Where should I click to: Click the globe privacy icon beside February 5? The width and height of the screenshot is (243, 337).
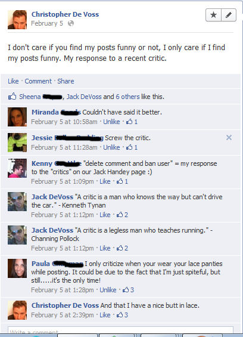[x=71, y=23]
